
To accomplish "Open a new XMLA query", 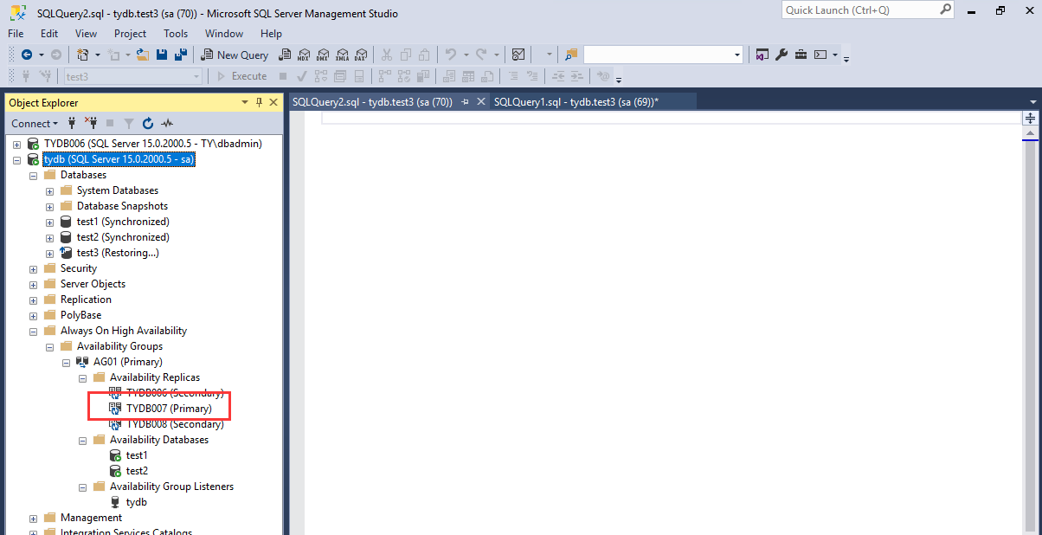I will pyautogui.click(x=343, y=55).
